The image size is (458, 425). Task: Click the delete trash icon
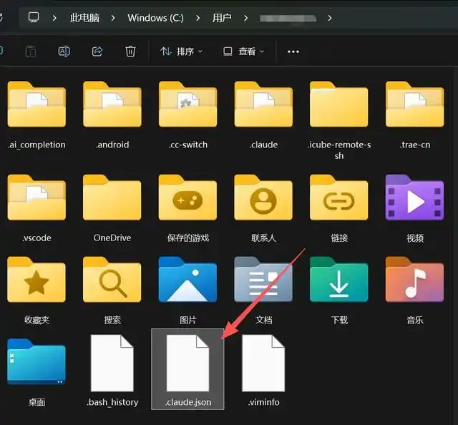(130, 52)
